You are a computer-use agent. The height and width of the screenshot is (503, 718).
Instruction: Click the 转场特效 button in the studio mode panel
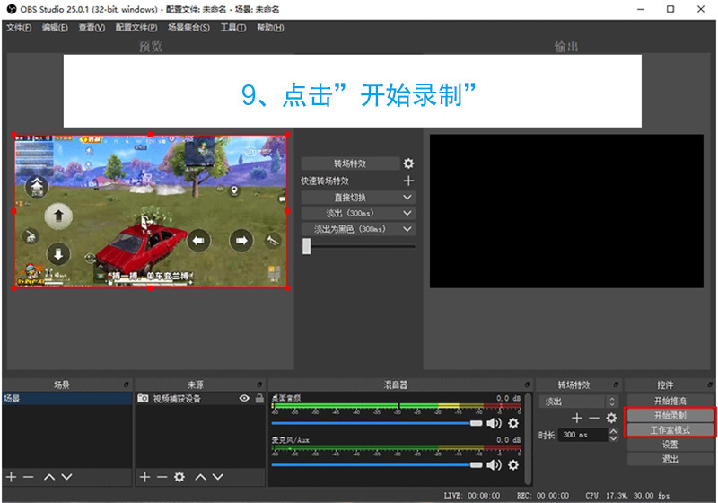350,163
